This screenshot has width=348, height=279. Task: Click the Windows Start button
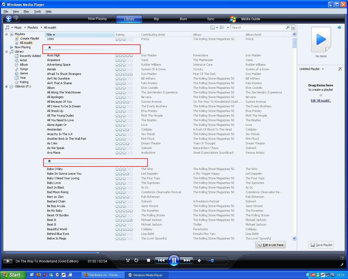click(13, 275)
